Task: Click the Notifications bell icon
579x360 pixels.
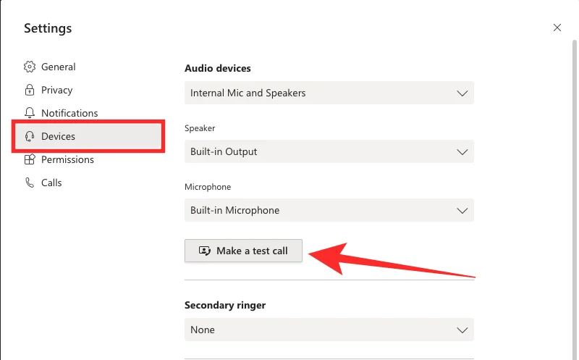Action: 30,113
